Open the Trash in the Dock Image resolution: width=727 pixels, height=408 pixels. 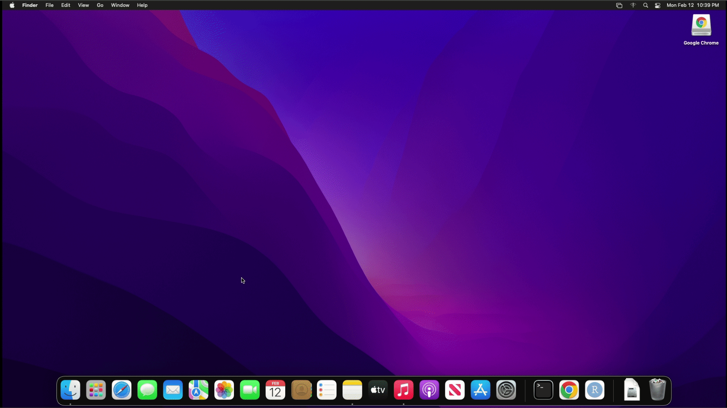point(657,390)
